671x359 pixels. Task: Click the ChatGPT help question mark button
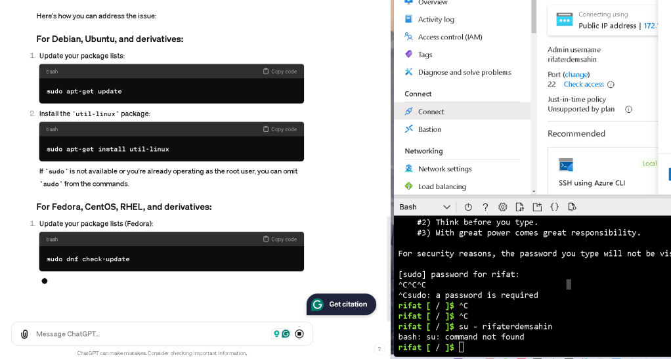click(x=379, y=349)
